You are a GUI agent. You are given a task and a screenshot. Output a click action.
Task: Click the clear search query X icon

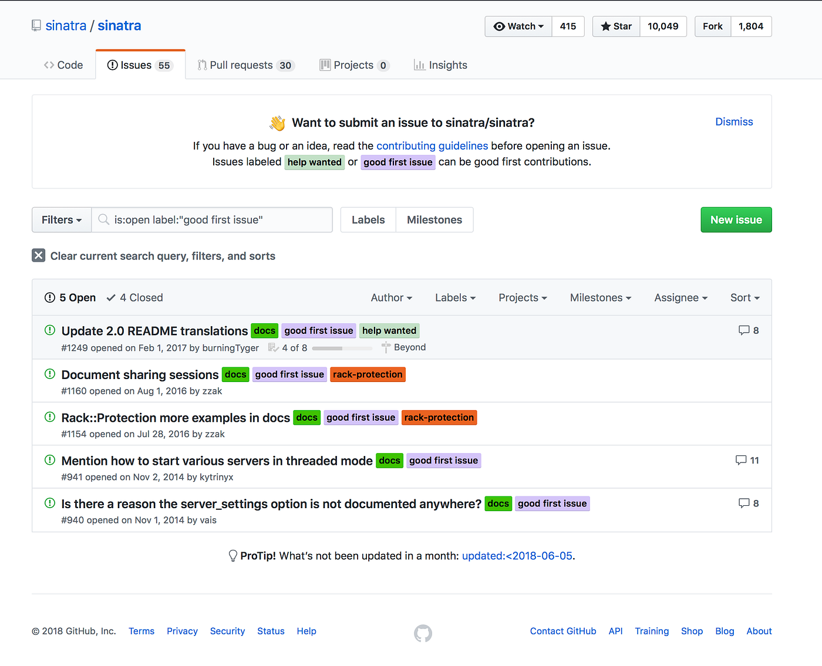38,255
